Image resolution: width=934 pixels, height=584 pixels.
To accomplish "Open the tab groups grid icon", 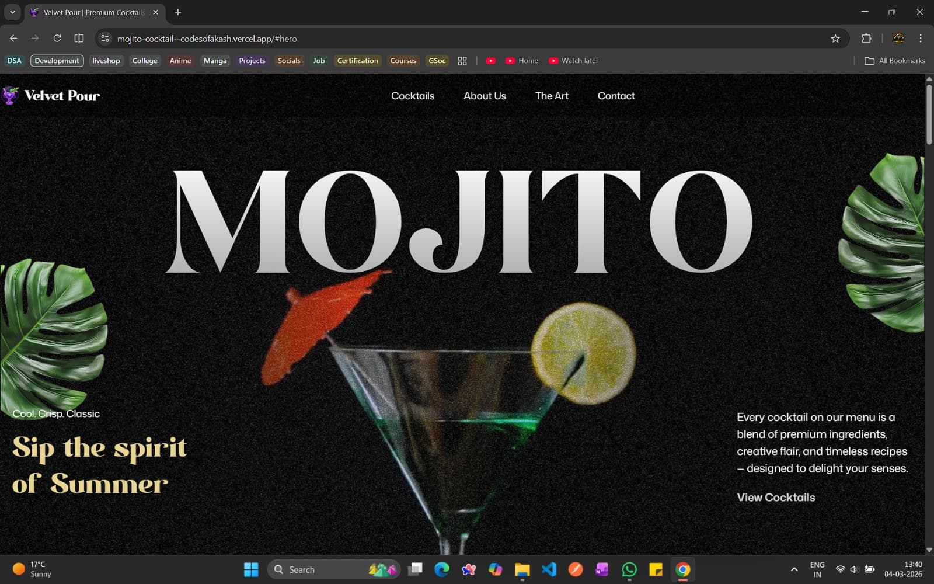I will pyautogui.click(x=462, y=61).
